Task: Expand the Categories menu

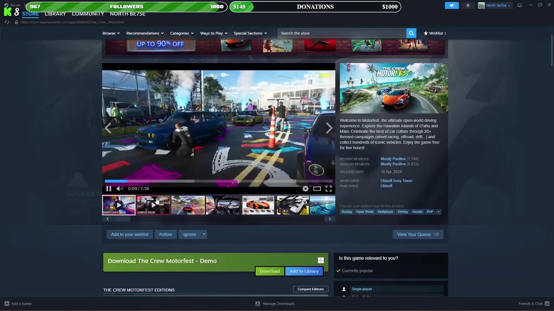Action: 182,33
